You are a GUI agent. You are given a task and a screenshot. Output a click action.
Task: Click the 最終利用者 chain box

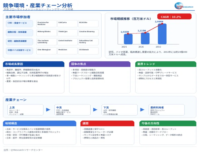[167, 110]
